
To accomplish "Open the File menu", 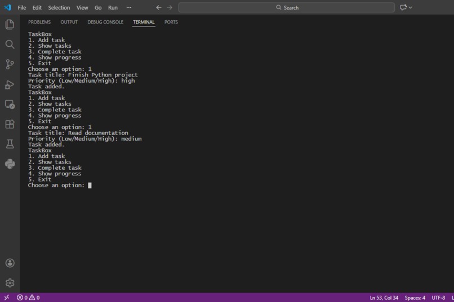I will (x=22, y=7).
